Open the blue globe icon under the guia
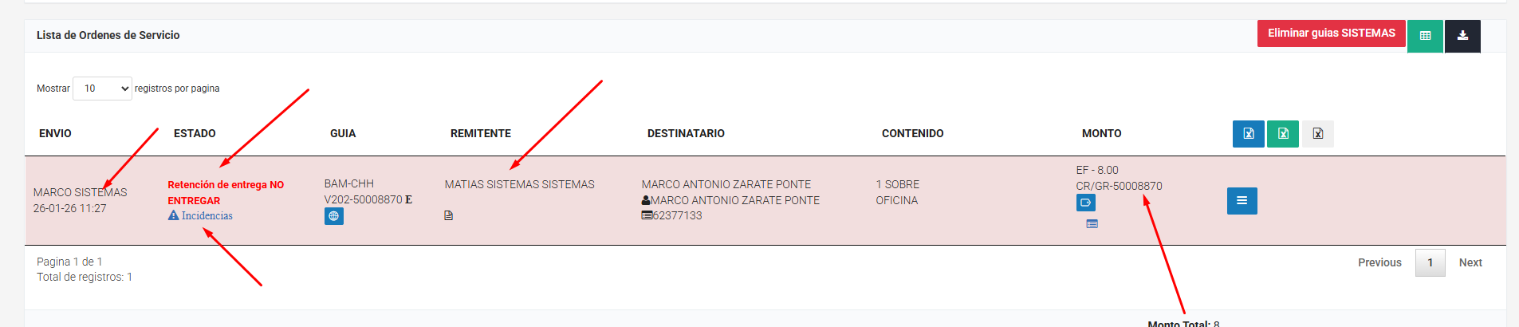Viewport: 1519px width, 327px height. coord(333,216)
